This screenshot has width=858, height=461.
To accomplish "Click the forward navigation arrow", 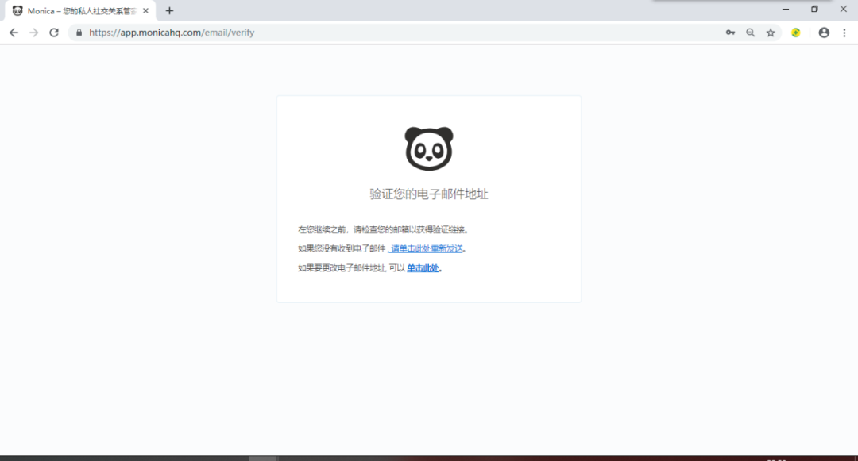I will [x=33, y=33].
